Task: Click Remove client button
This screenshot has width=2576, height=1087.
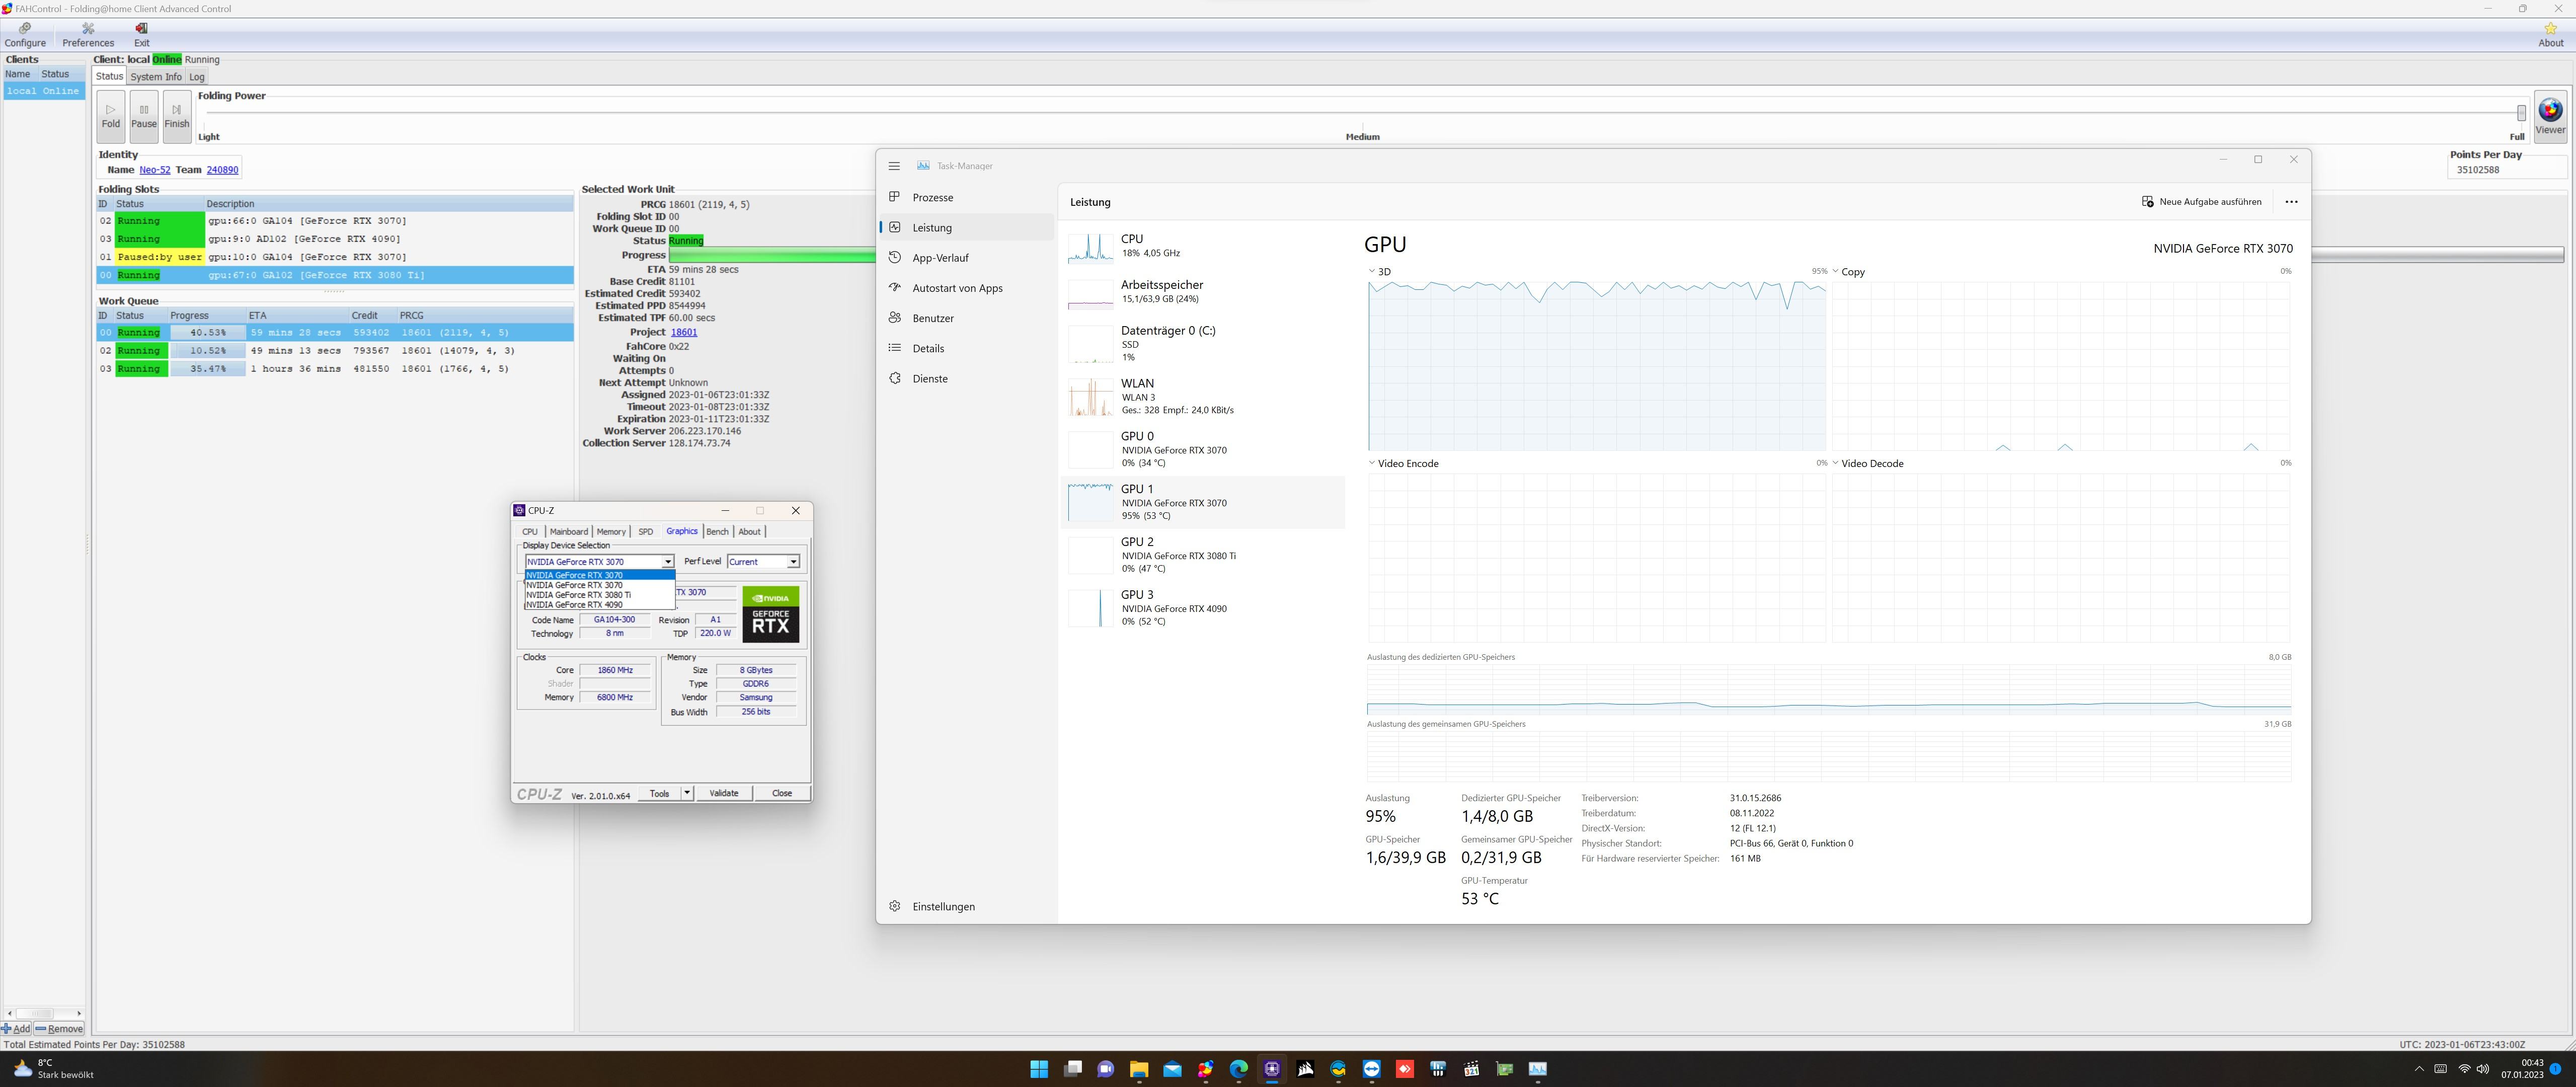Action: coord(59,1028)
